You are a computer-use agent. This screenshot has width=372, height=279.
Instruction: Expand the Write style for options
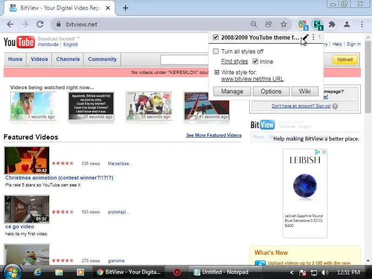click(x=217, y=73)
